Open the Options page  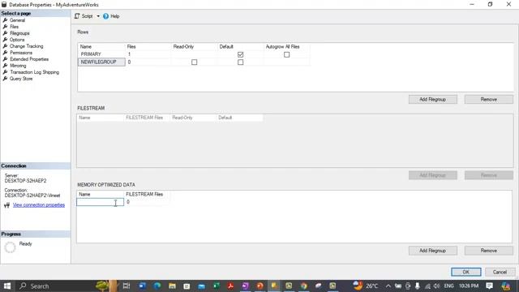[17, 40]
